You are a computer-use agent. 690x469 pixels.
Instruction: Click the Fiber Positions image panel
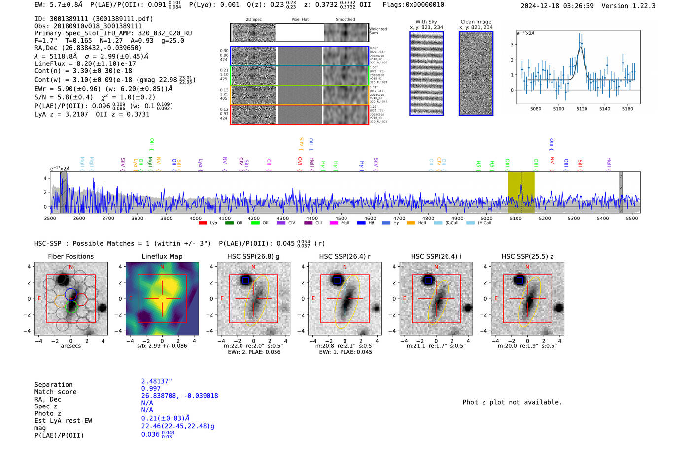[x=71, y=299]
